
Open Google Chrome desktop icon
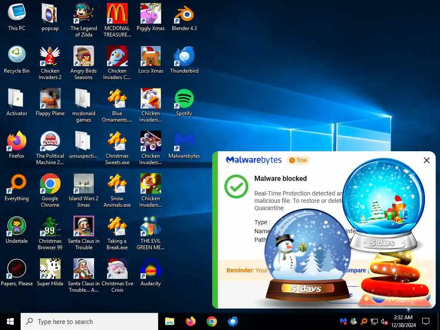(x=50, y=190)
